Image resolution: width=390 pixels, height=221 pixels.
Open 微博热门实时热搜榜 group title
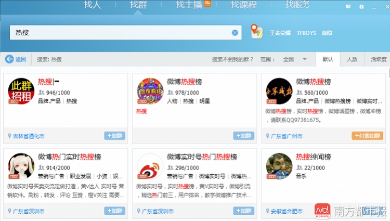(69, 157)
